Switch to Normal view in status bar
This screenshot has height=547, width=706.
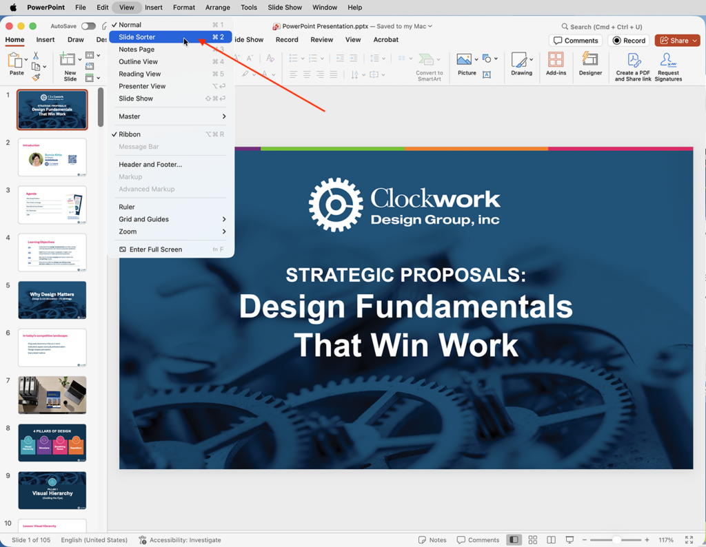pos(514,539)
